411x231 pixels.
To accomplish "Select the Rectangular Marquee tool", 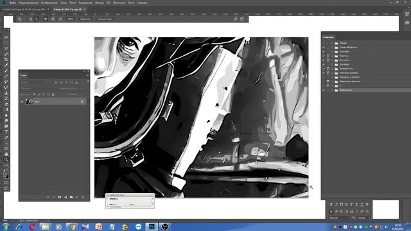I will [x=6, y=43].
